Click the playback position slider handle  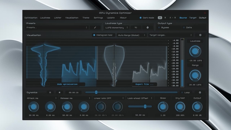[96, 92]
